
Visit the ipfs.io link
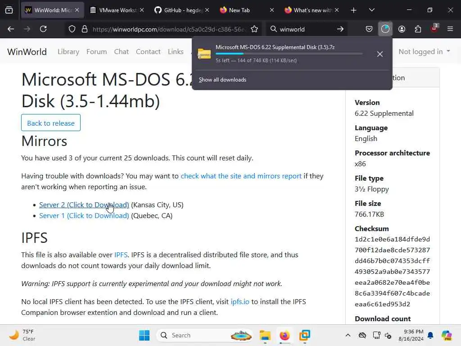240,301
